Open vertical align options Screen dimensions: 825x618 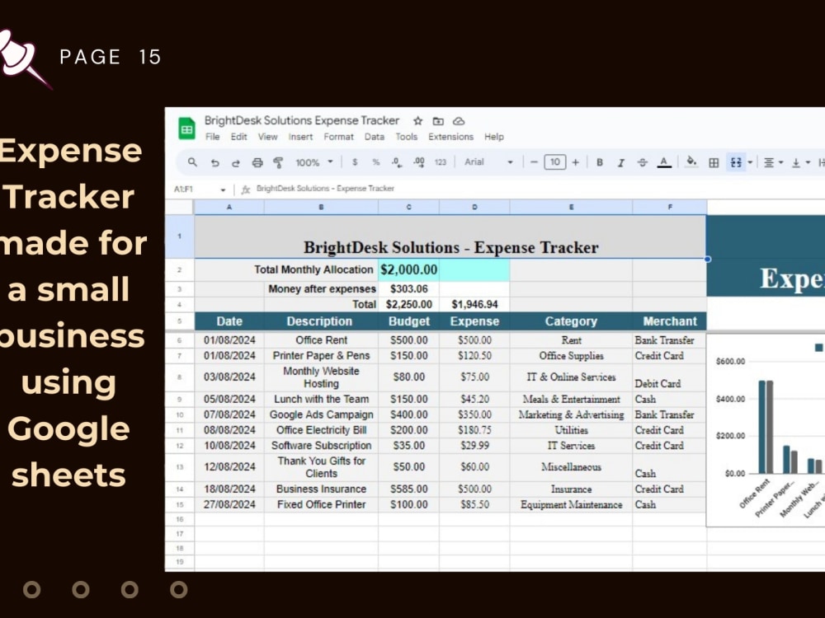pyautogui.click(x=801, y=163)
